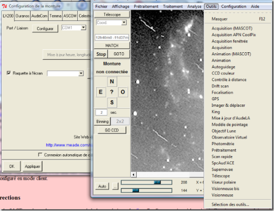Open the COM1 port dropdown
274x211 pixels.
coord(83,28)
